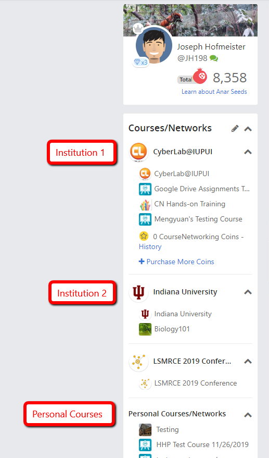The width and height of the screenshot is (269, 458).
Task: Collapse the Courses/Networks panel
Action: (248, 129)
